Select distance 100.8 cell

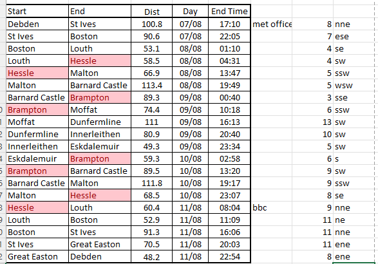(151, 24)
